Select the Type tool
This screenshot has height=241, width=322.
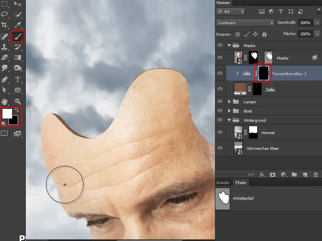pos(18,79)
